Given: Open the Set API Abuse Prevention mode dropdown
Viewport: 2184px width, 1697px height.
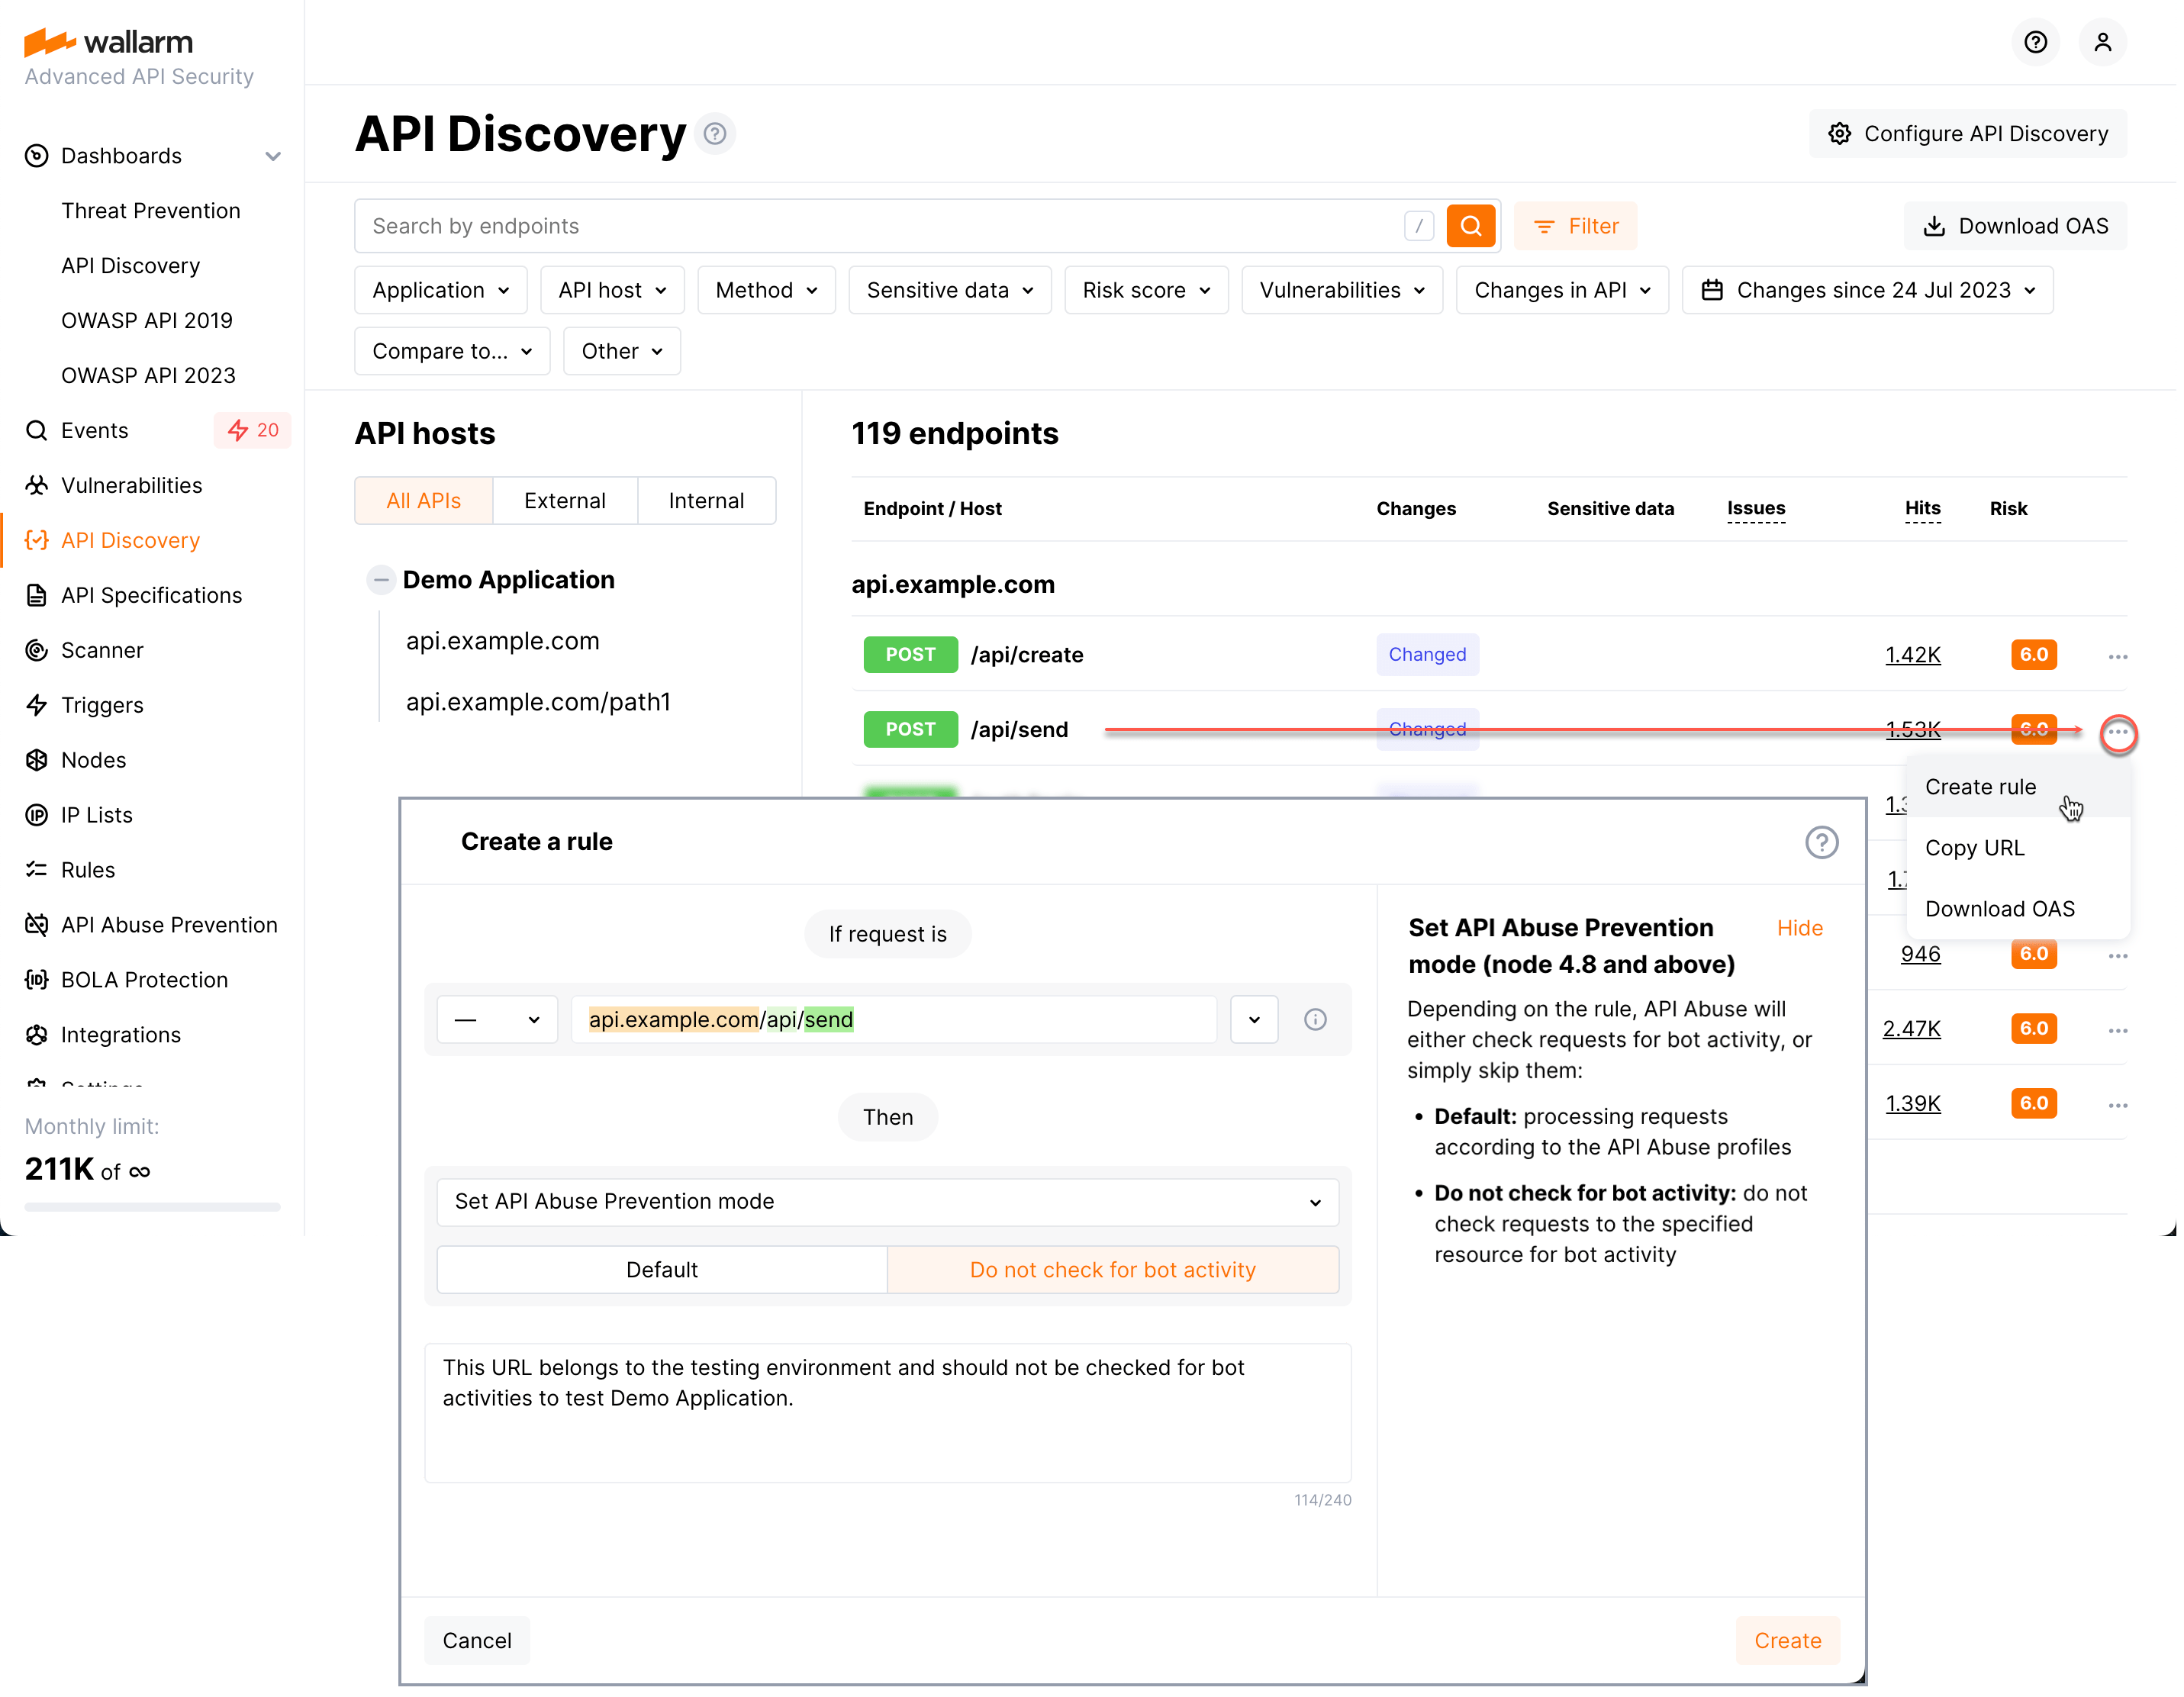Looking at the screenshot, I should [887, 1201].
